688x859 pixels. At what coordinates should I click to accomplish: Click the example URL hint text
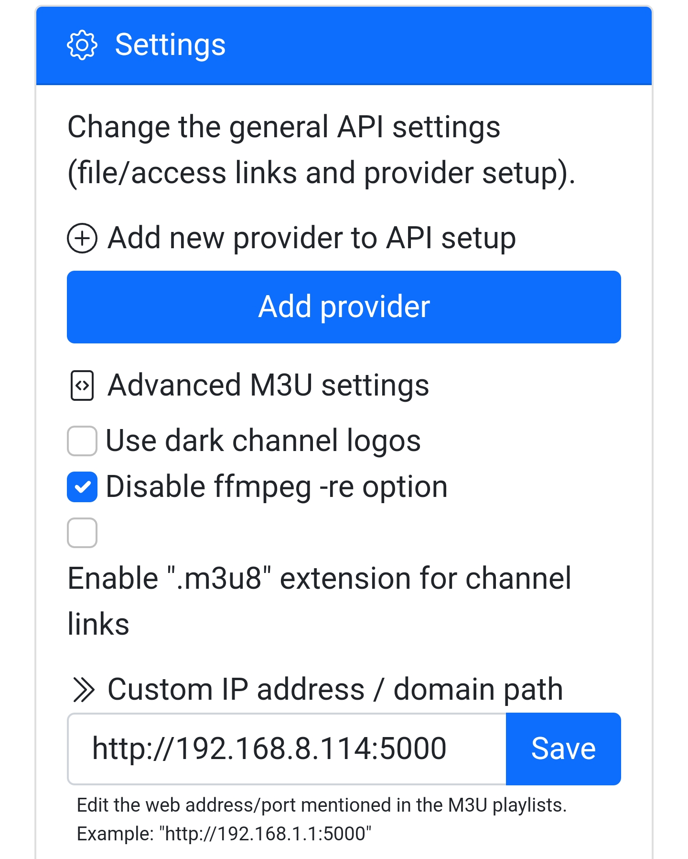click(x=224, y=834)
